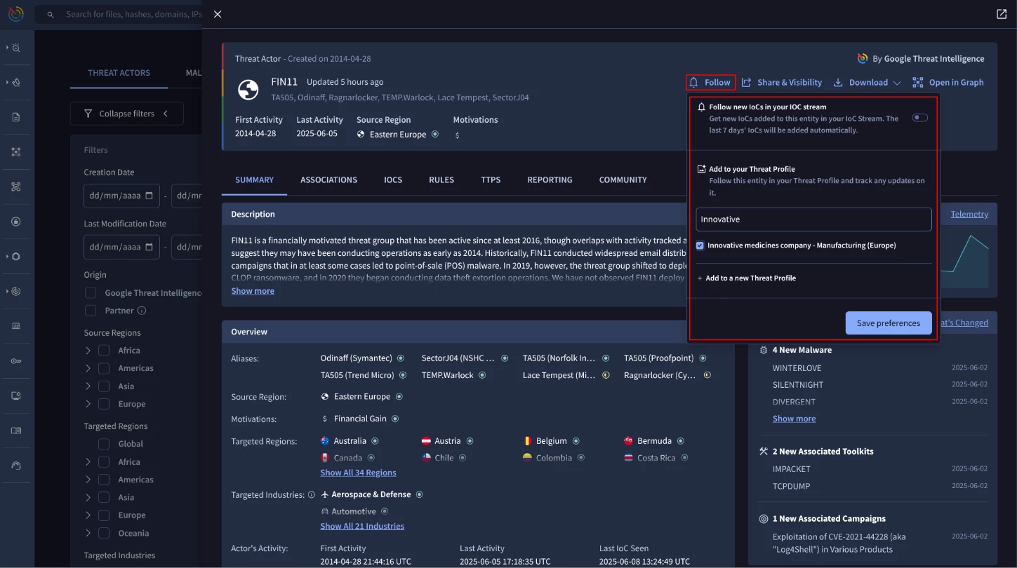Viewport: 1017px width, 568px height.
Task: Click the radar icon in left sidebar
Action: point(16,291)
